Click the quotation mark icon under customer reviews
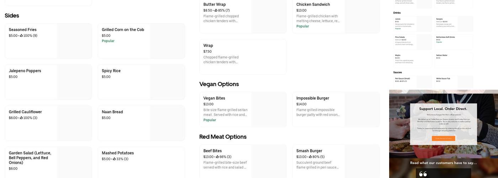 pos(423,174)
